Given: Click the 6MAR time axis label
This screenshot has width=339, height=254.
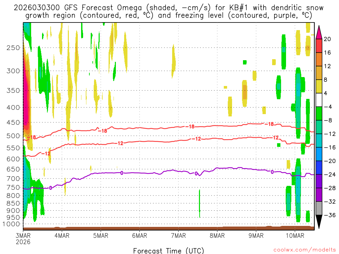Looking at the screenshot, I should [x=139, y=235].
